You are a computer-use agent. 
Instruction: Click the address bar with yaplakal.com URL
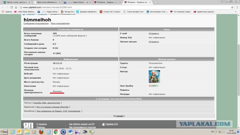pyautogui.click(x=125, y=7)
